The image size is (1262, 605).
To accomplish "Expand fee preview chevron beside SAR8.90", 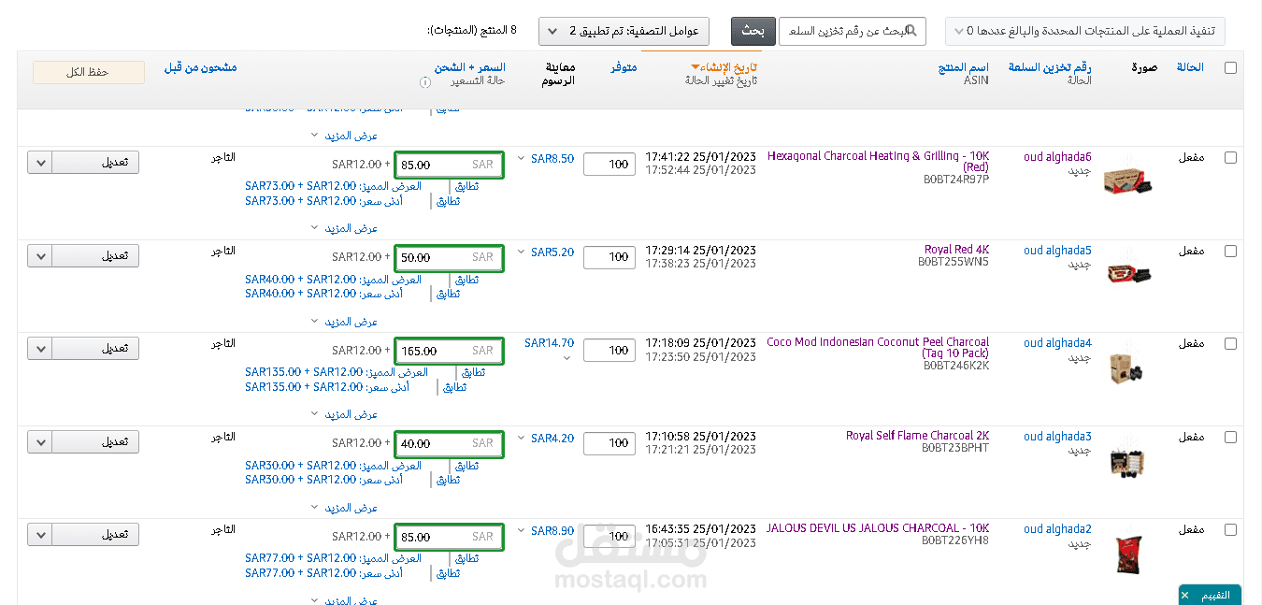I will (x=521, y=531).
